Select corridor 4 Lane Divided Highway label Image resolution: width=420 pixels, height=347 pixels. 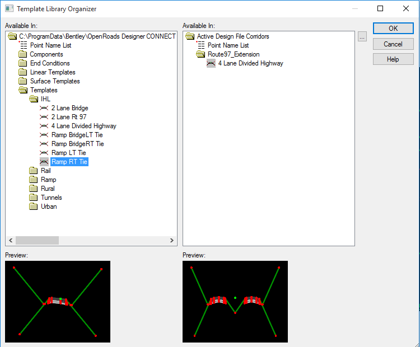251,63
